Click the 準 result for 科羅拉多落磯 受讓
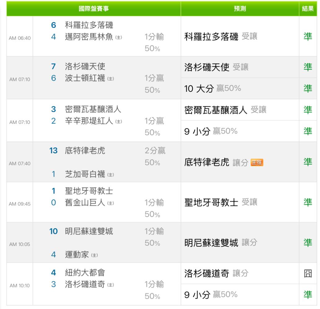The image size is (320, 309). 308,36
